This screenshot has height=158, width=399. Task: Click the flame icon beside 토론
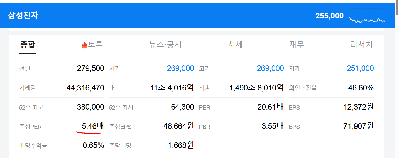84,45
